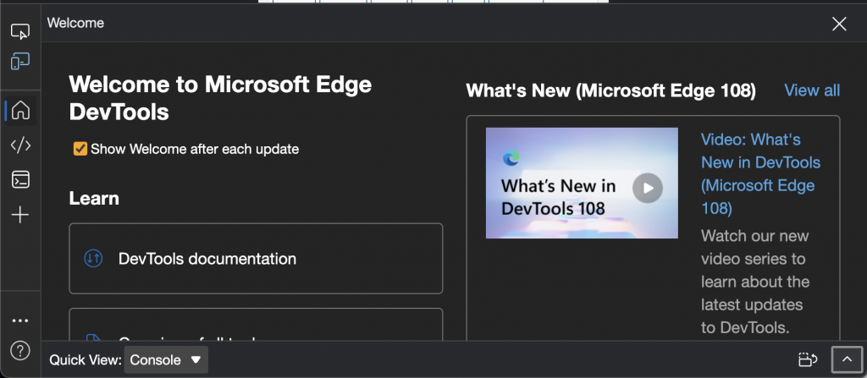Click the Welcome tab label
Screen dimensions: 867x378
pos(75,23)
